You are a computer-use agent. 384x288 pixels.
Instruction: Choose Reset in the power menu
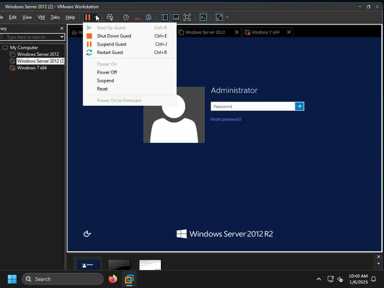click(x=130, y=89)
